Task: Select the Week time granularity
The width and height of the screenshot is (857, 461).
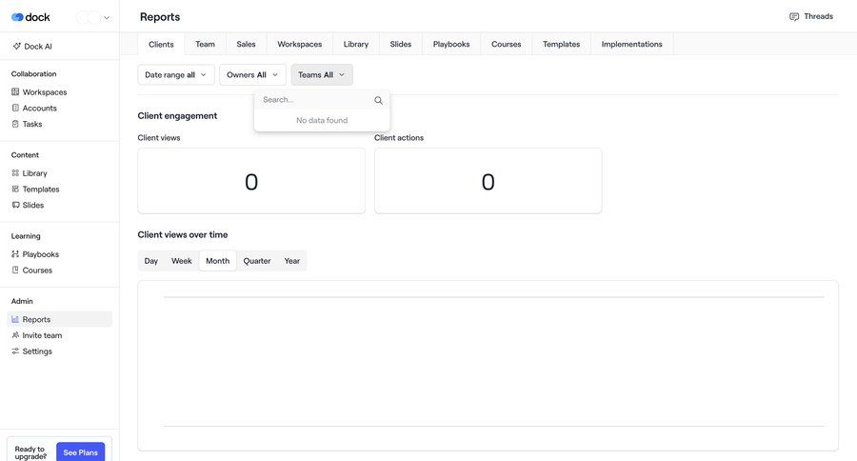Action: pyautogui.click(x=182, y=261)
